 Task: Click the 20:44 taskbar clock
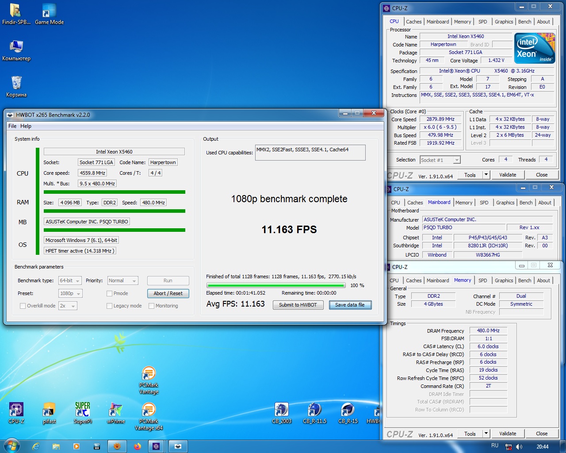point(543,446)
